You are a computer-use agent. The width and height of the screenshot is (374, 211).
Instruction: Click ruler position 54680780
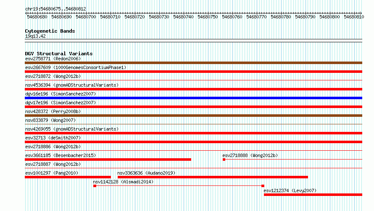click(x=281, y=17)
